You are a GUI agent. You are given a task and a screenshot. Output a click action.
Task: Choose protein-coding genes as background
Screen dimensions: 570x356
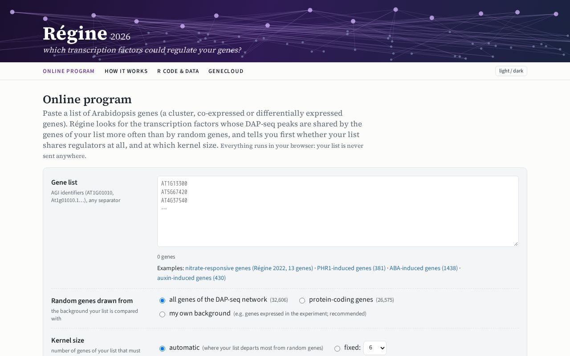(302, 300)
